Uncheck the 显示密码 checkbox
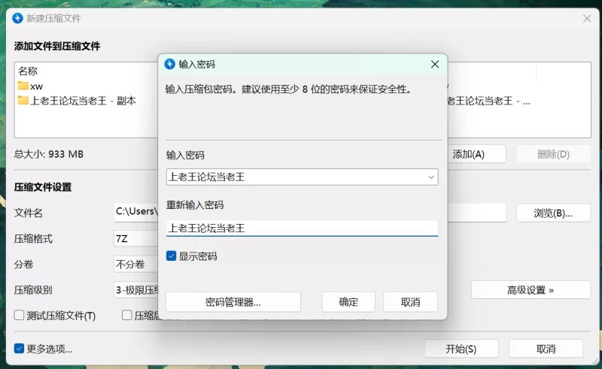Screen dimensions: 602x369 172,256
